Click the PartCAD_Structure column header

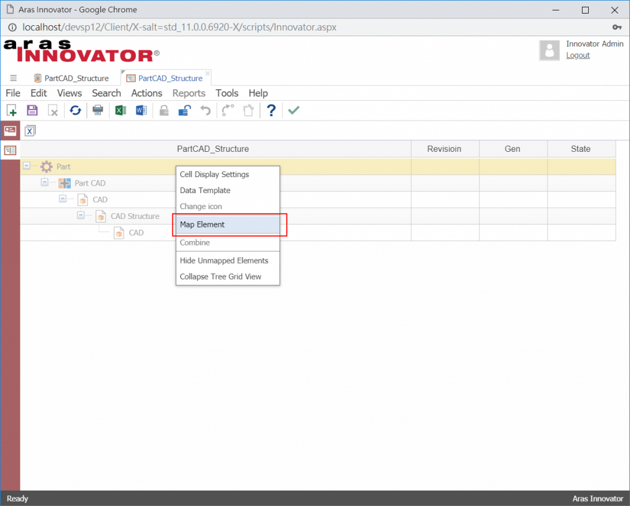(215, 149)
